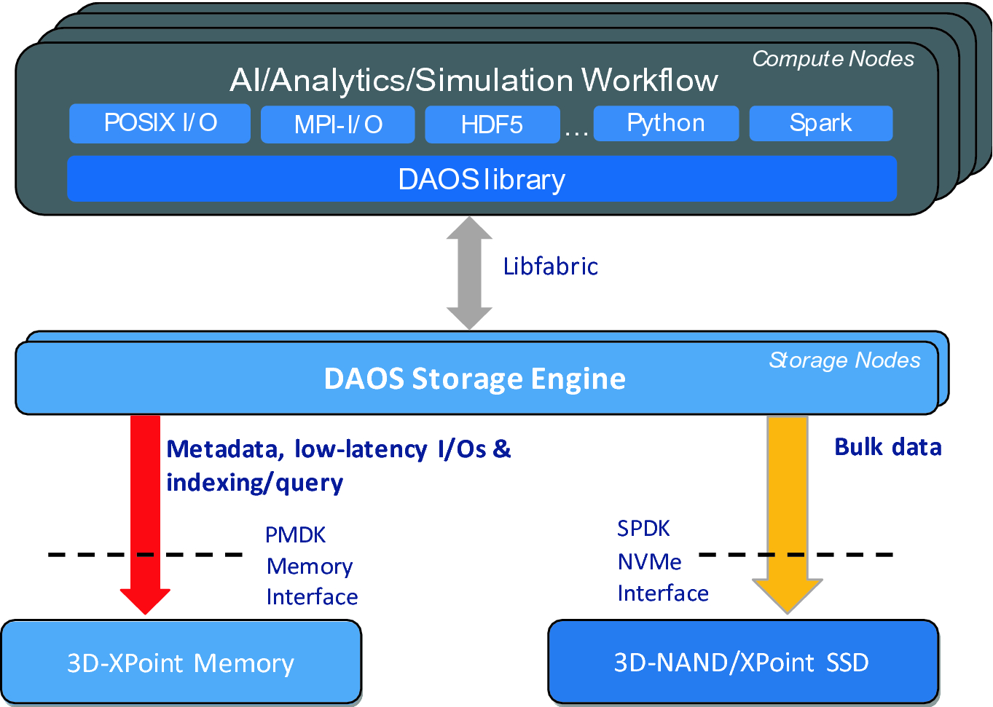Click the SPDK NVMe Interface text
993x707 pixels.
point(662,561)
